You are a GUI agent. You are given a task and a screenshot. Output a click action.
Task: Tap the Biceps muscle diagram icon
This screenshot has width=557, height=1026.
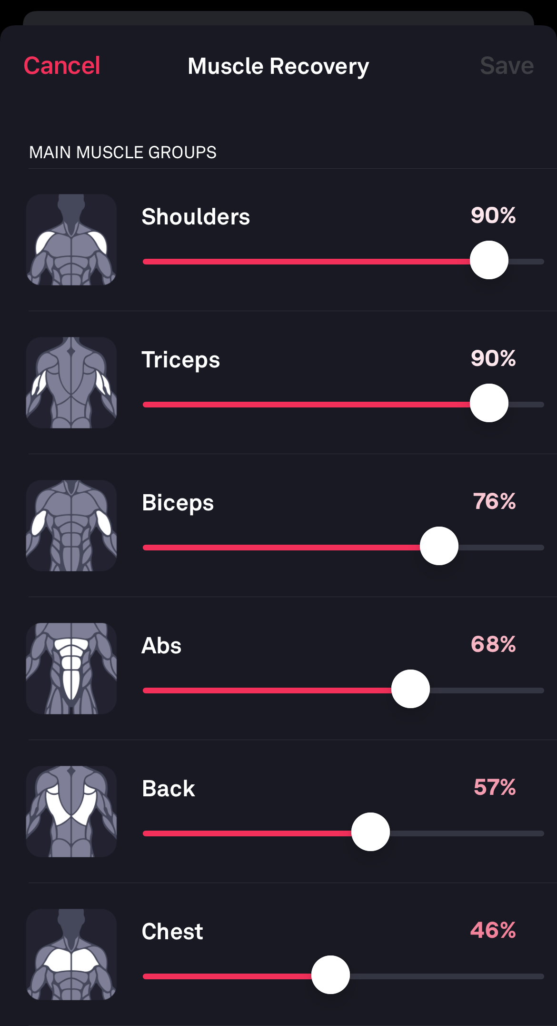click(x=71, y=525)
